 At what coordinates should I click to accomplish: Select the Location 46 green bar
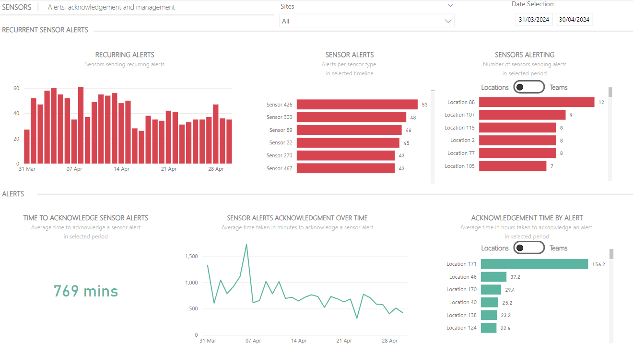click(493, 277)
